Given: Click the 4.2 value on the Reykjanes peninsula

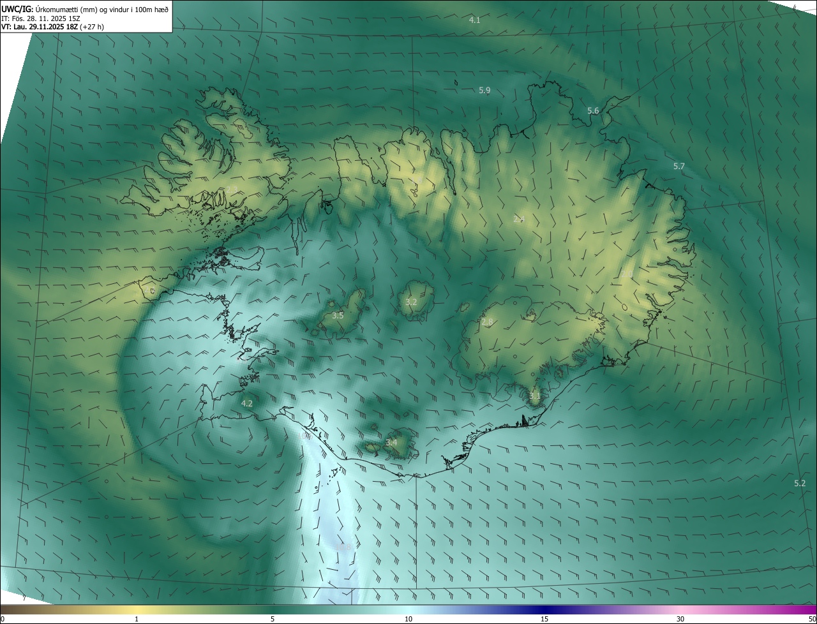Looking at the screenshot, I should 246,404.
